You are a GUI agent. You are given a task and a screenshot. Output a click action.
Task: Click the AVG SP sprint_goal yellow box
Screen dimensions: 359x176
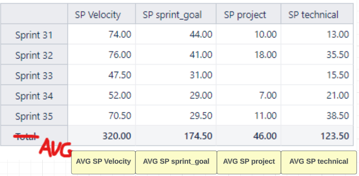[x=176, y=162]
